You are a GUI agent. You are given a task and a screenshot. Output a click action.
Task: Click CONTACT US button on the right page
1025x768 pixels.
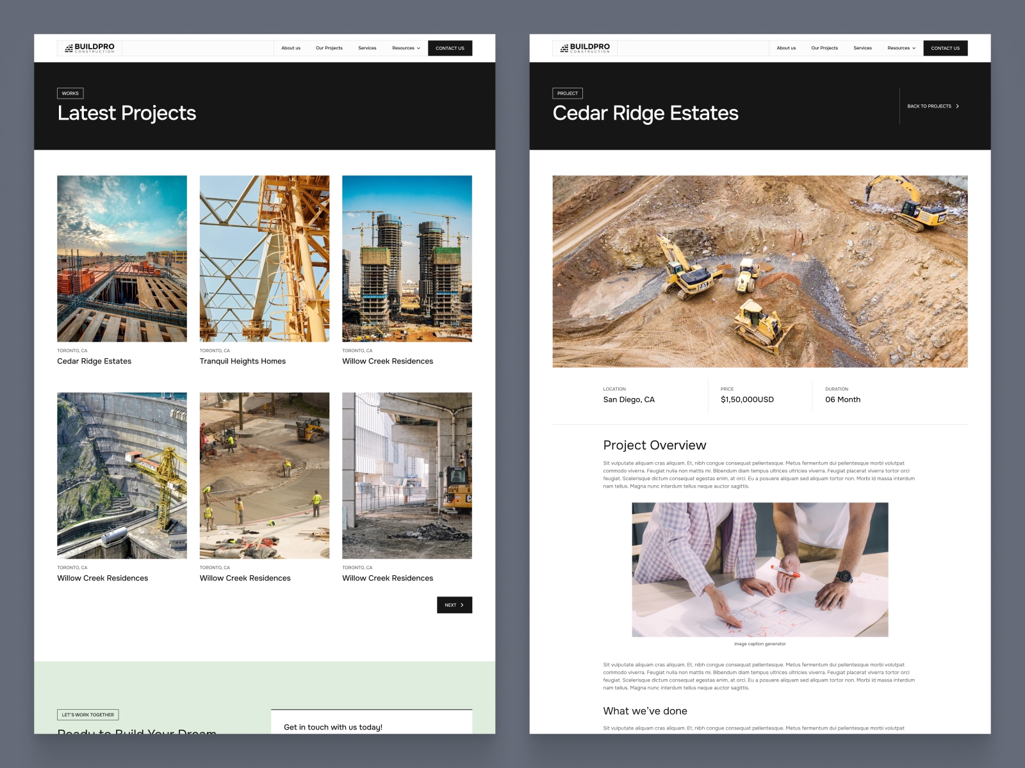pos(945,48)
